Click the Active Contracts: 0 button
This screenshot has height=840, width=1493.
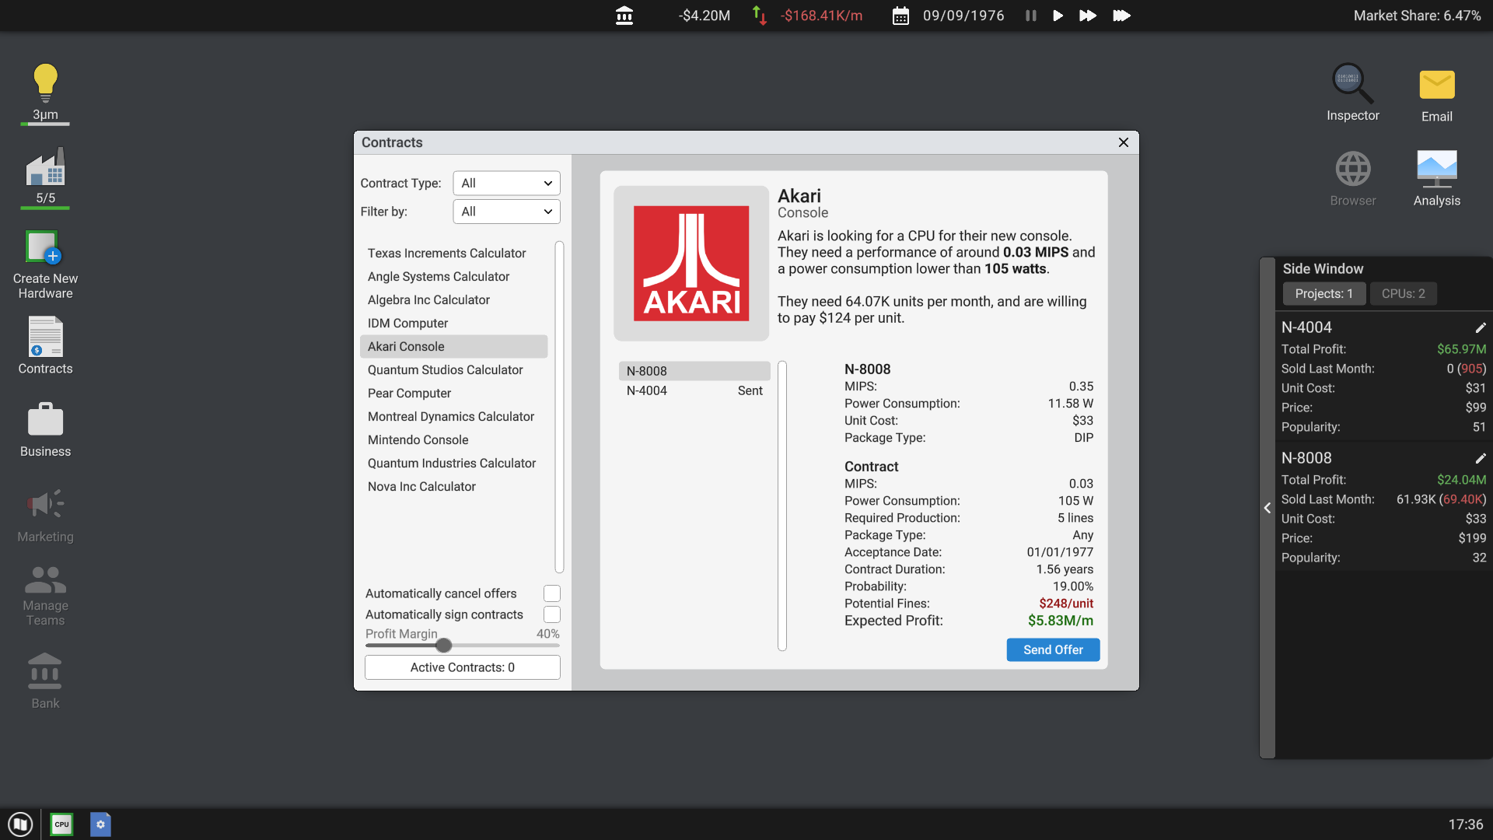click(x=462, y=667)
